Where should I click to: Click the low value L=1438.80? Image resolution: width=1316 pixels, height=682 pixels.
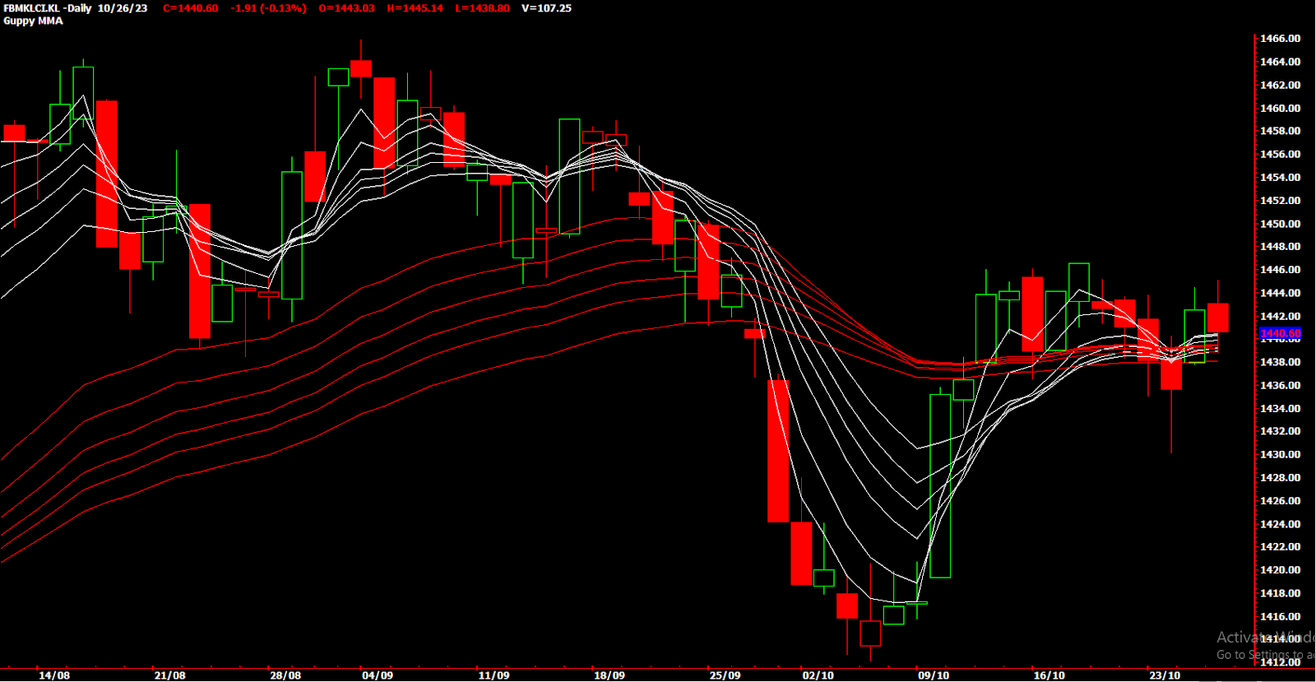pos(482,8)
